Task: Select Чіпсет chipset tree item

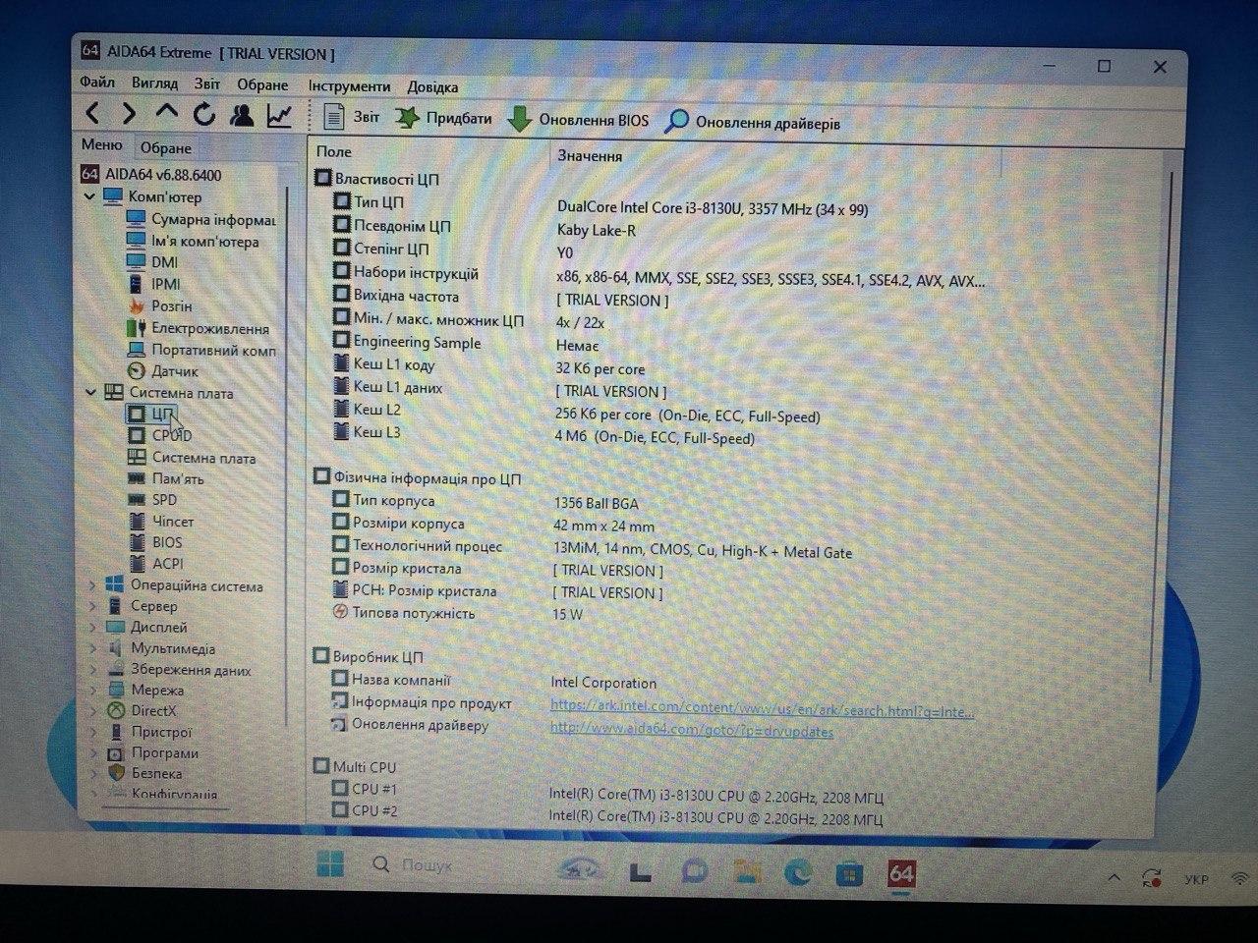Action: 160,522
